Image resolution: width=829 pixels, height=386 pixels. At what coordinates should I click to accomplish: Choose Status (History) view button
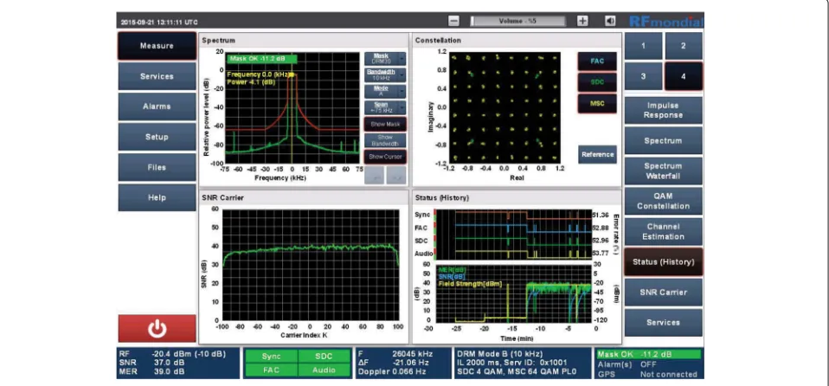(664, 261)
